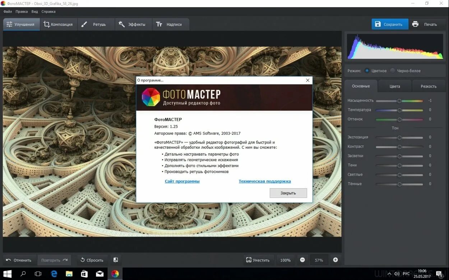The image size is (449, 280).
Task: Open Task View on the taskbar
Action: coord(38,274)
